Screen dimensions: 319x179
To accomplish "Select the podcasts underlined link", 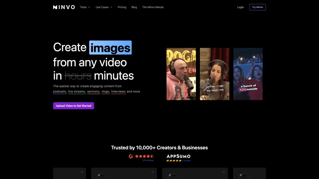I will [60, 92].
